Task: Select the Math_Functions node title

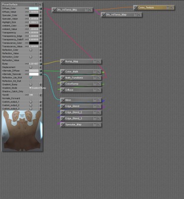Action: pyautogui.click(x=74, y=78)
